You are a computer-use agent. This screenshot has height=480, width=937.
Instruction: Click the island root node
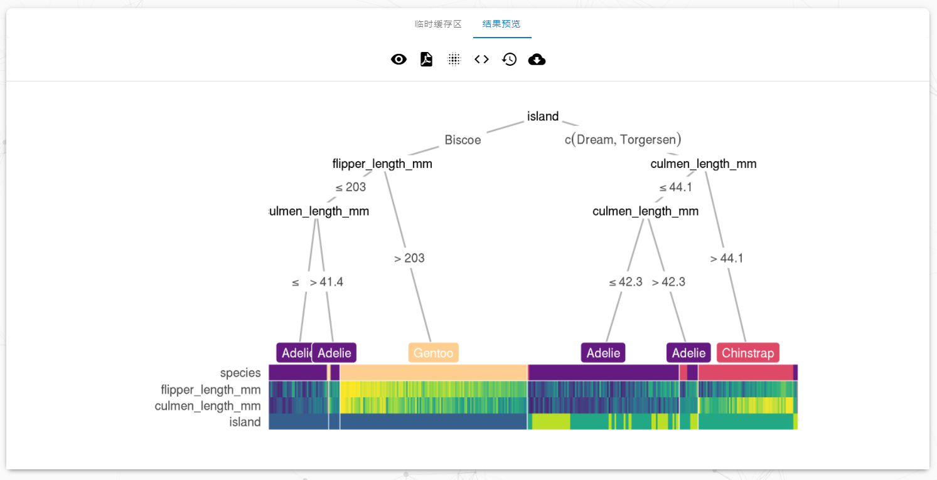point(543,117)
